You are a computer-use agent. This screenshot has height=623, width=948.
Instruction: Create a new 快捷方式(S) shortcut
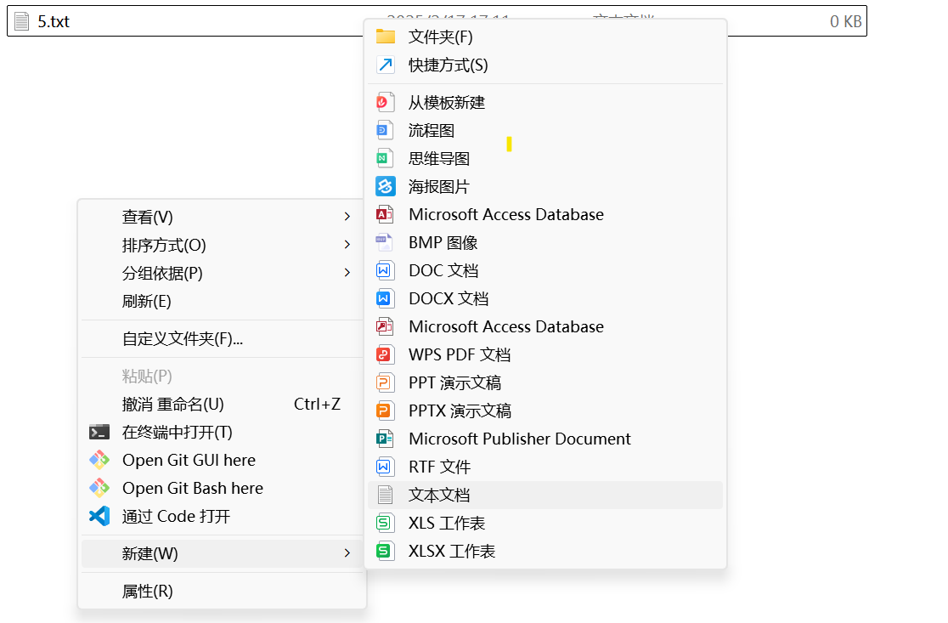click(448, 65)
